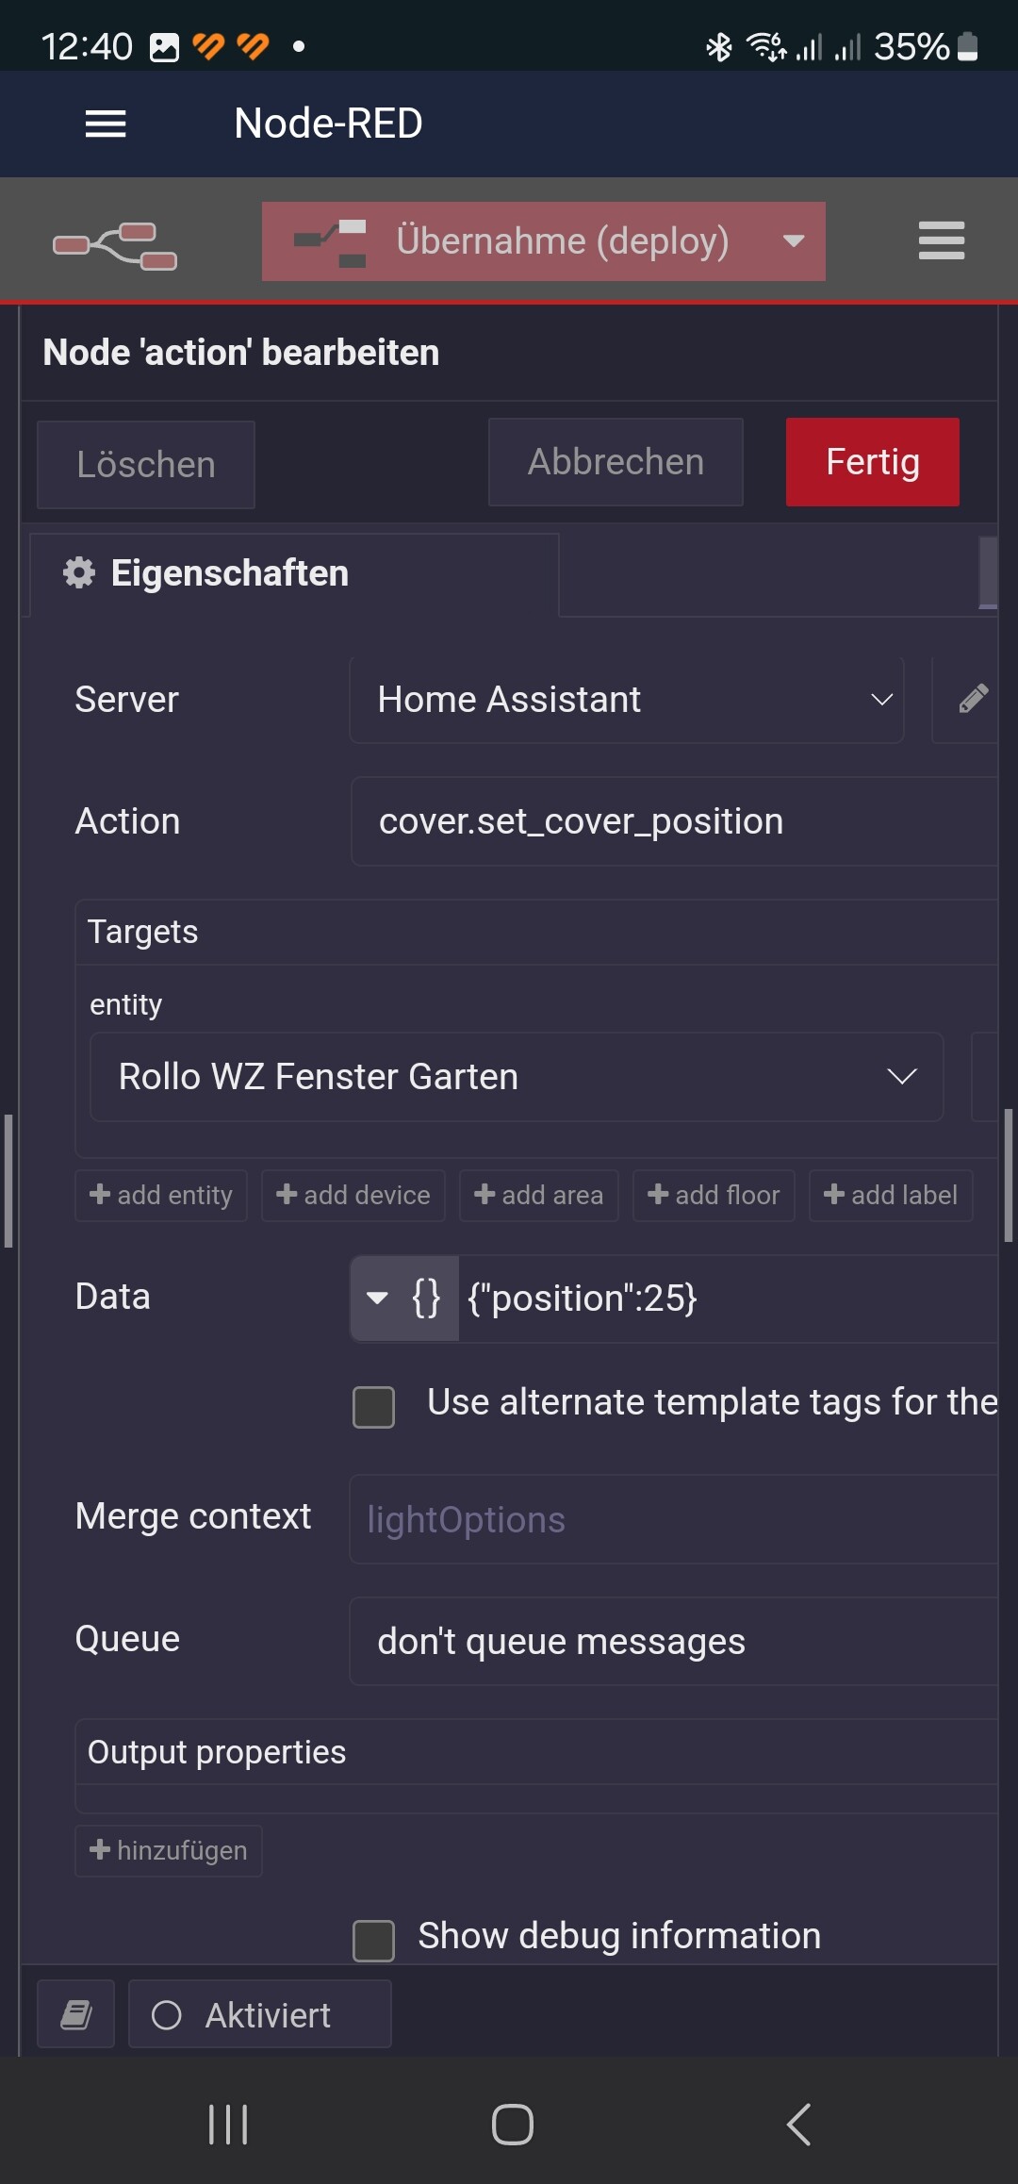This screenshot has height=2184, width=1018.
Task: Tap the Android home button
Action: (512, 2125)
